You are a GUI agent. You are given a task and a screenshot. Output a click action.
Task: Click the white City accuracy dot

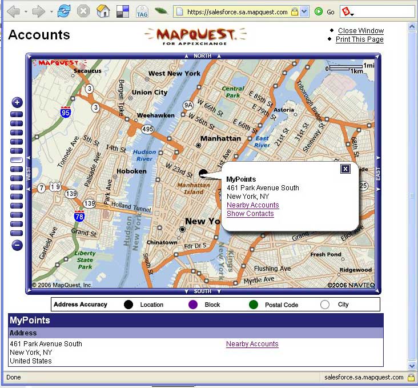pos(325,305)
